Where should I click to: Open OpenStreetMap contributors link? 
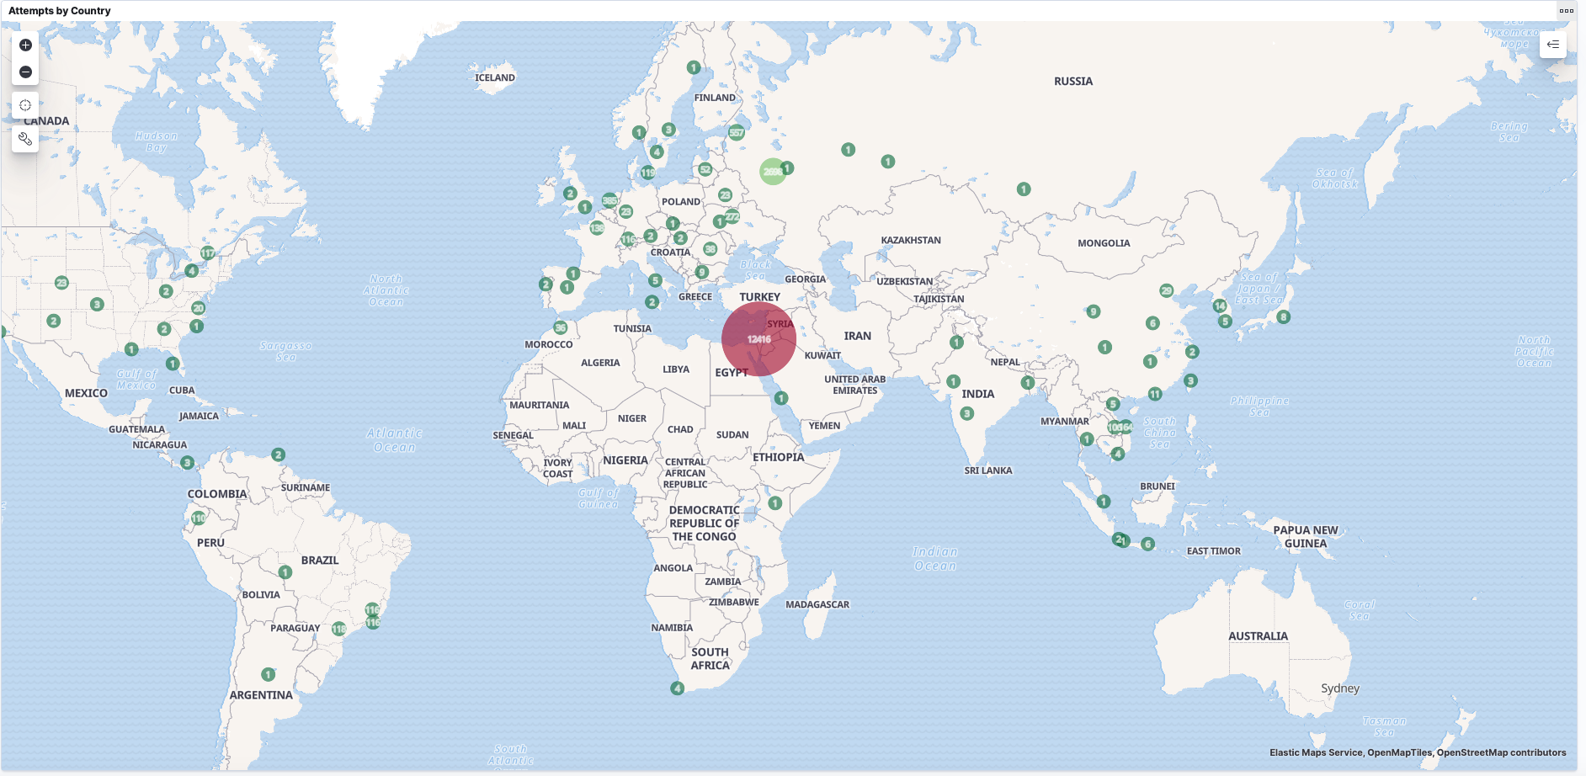[1502, 752]
